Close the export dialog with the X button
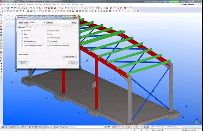The width and height of the screenshot is (203, 131). click(77, 17)
